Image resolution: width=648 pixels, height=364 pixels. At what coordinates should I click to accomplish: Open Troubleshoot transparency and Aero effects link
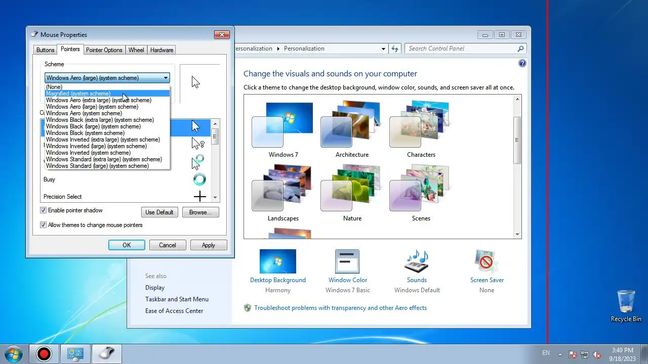[340, 308]
